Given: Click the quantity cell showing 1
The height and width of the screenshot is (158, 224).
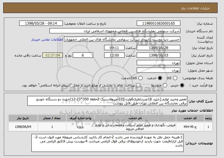Looking at the screenshot, I should 52,127.
